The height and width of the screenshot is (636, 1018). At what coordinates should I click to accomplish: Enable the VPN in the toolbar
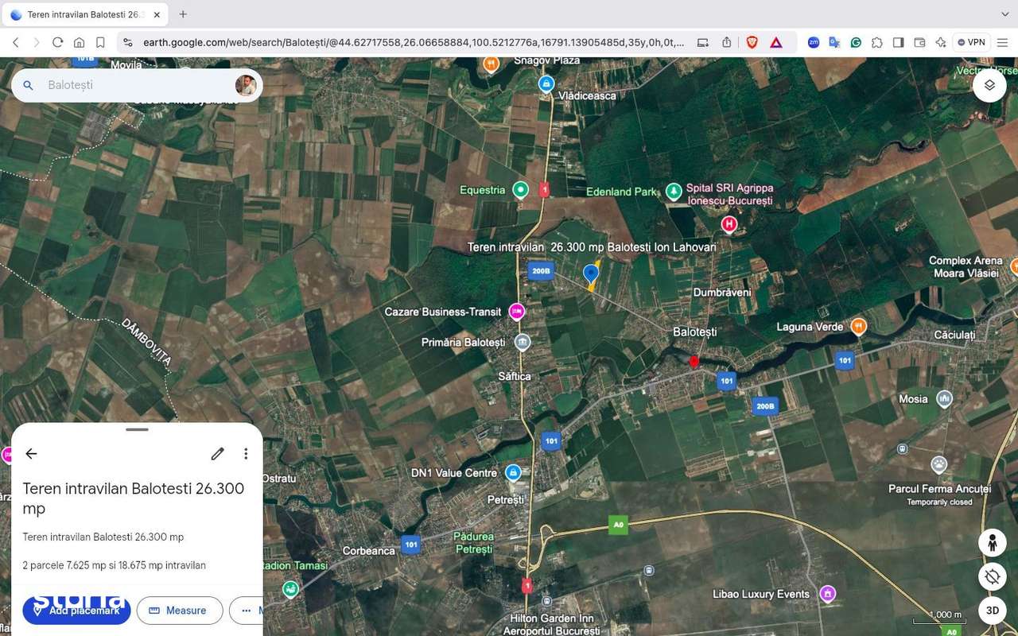[971, 42]
